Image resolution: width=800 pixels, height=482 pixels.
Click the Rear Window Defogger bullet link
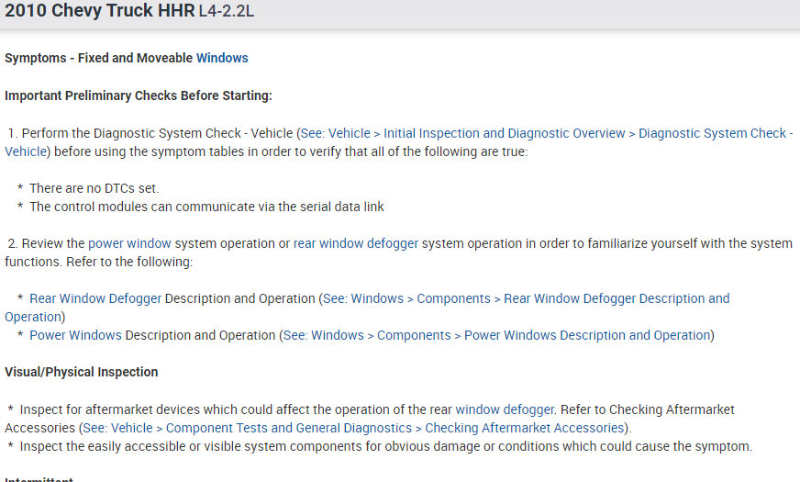coord(95,298)
